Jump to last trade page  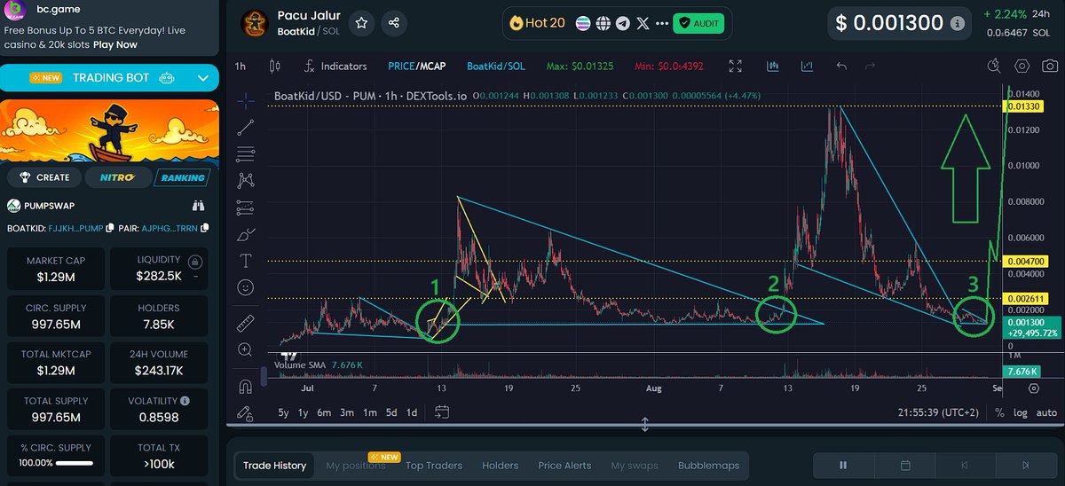pyautogui.click(x=1025, y=465)
